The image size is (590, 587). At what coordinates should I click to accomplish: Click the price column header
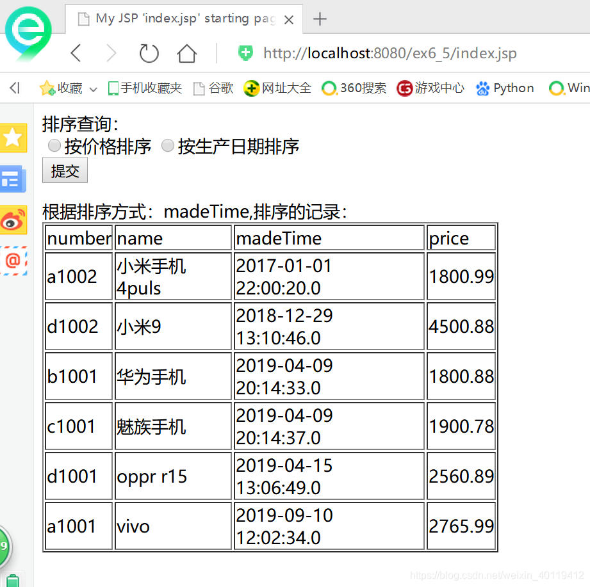(461, 237)
